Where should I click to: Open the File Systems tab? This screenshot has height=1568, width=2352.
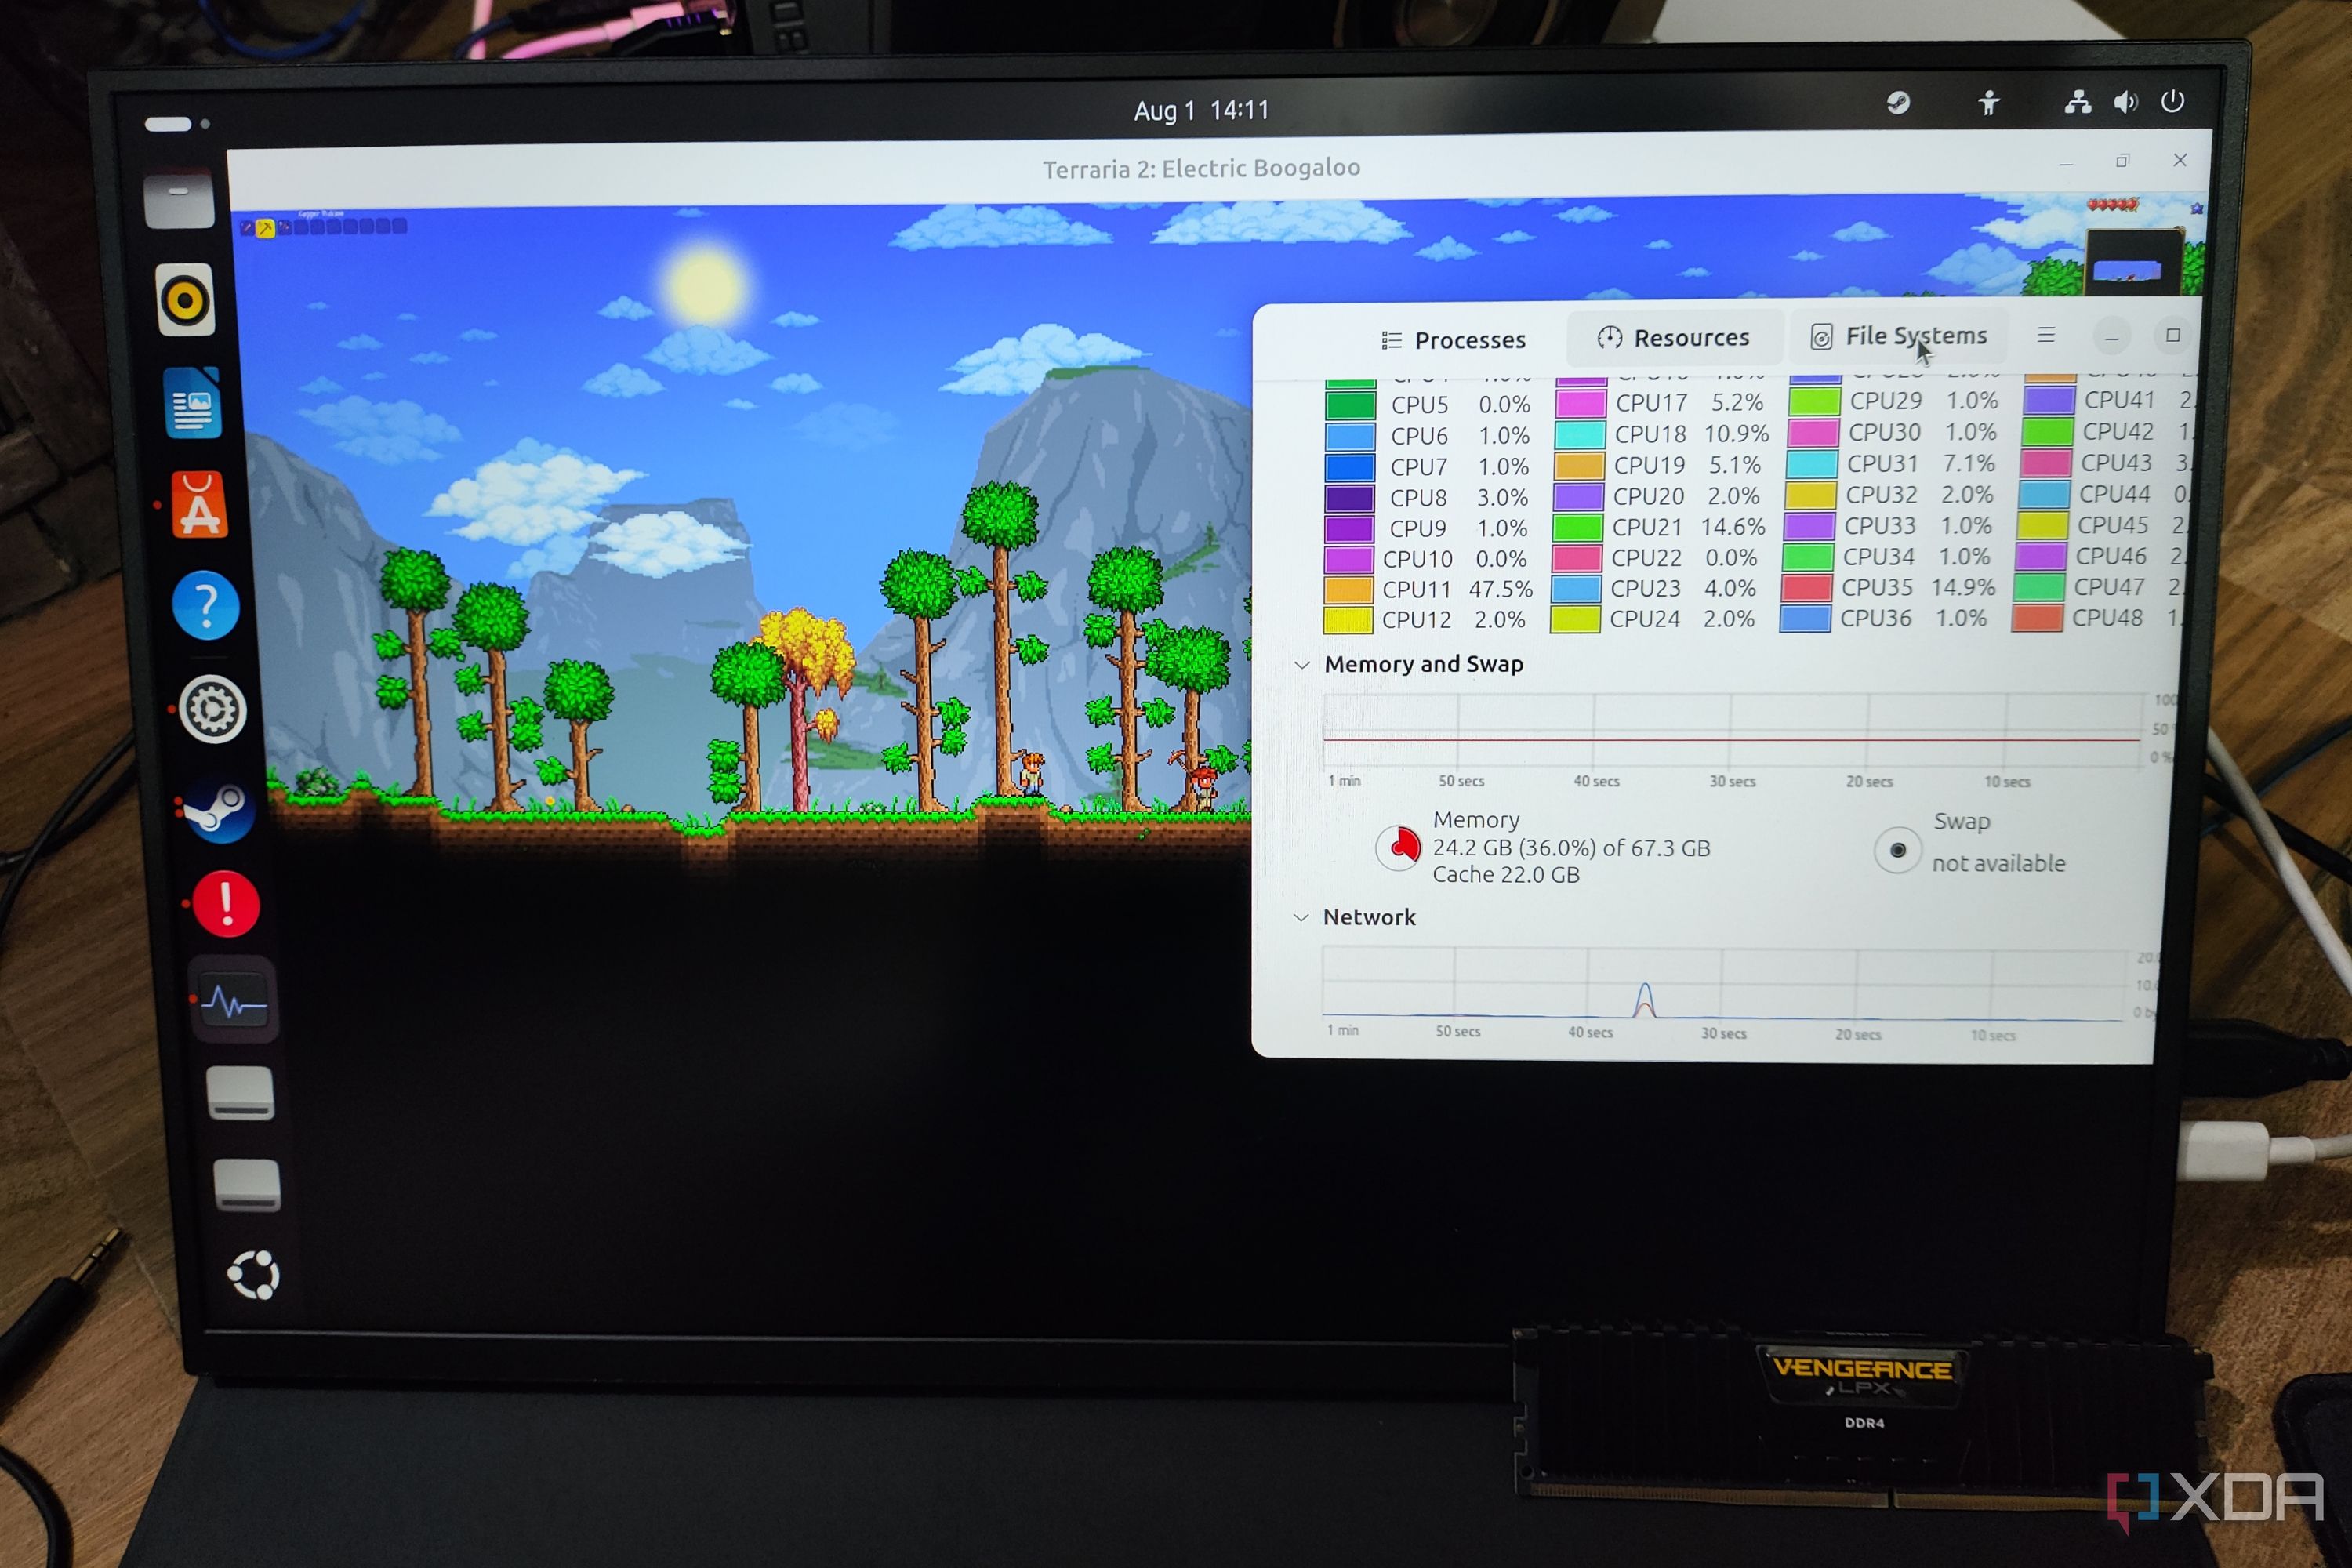tap(1898, 336)
